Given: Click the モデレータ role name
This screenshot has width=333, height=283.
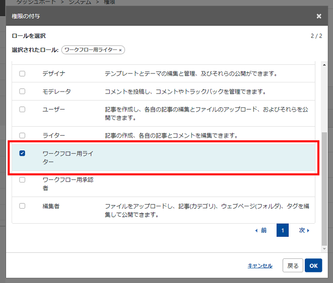Looking at the screenshot, I should (x=56, y=91).
